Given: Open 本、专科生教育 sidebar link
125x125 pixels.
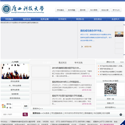Looking at the screenshot, I should pos(15,86).
